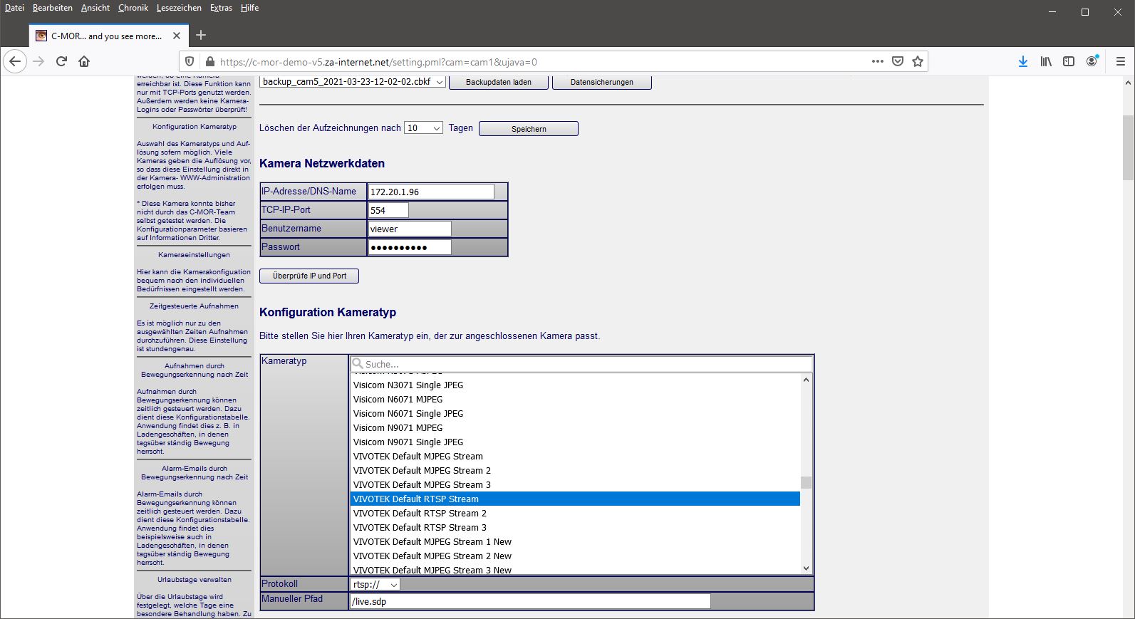
Task: Select VIVOTEK Default RTSP Stream 3
Action: click(x=575, y=527)
